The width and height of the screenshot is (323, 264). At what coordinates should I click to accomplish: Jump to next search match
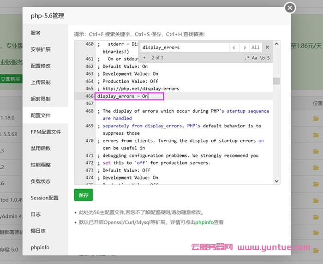point(245,48)
